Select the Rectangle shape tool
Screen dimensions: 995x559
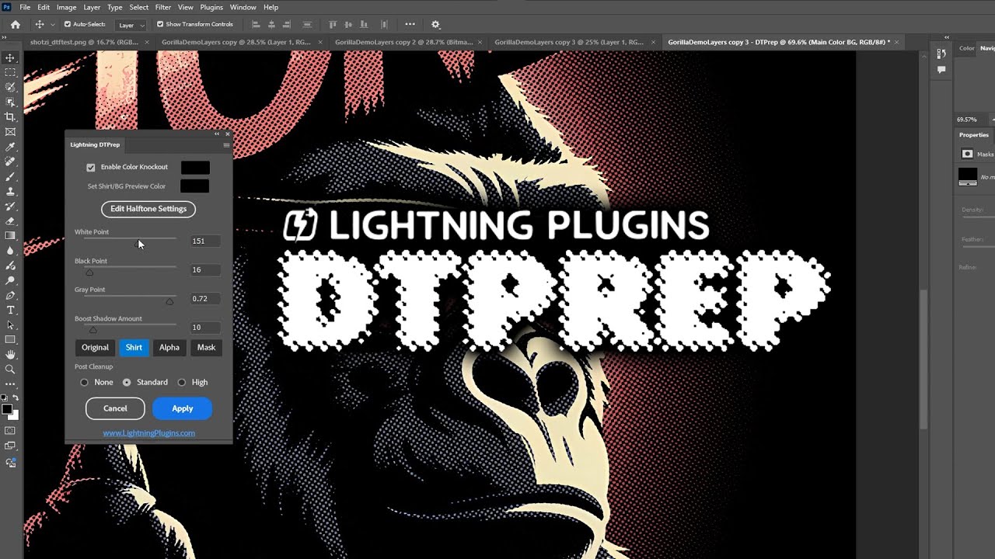[x=10, y=340]
